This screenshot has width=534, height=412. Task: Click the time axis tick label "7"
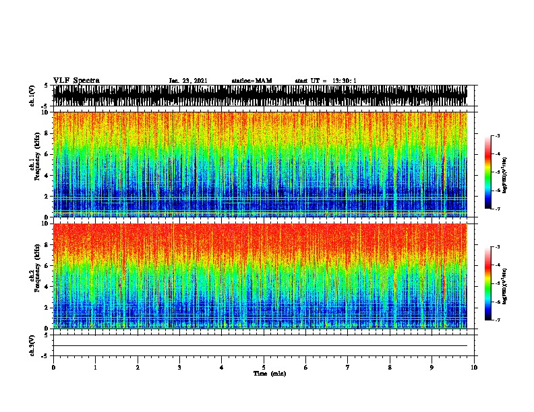(348, 367)
